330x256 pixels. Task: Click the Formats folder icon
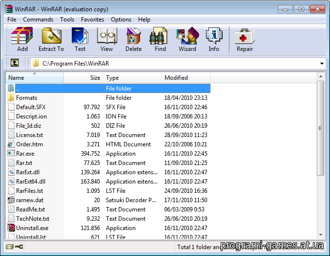(x=11, y=97)
